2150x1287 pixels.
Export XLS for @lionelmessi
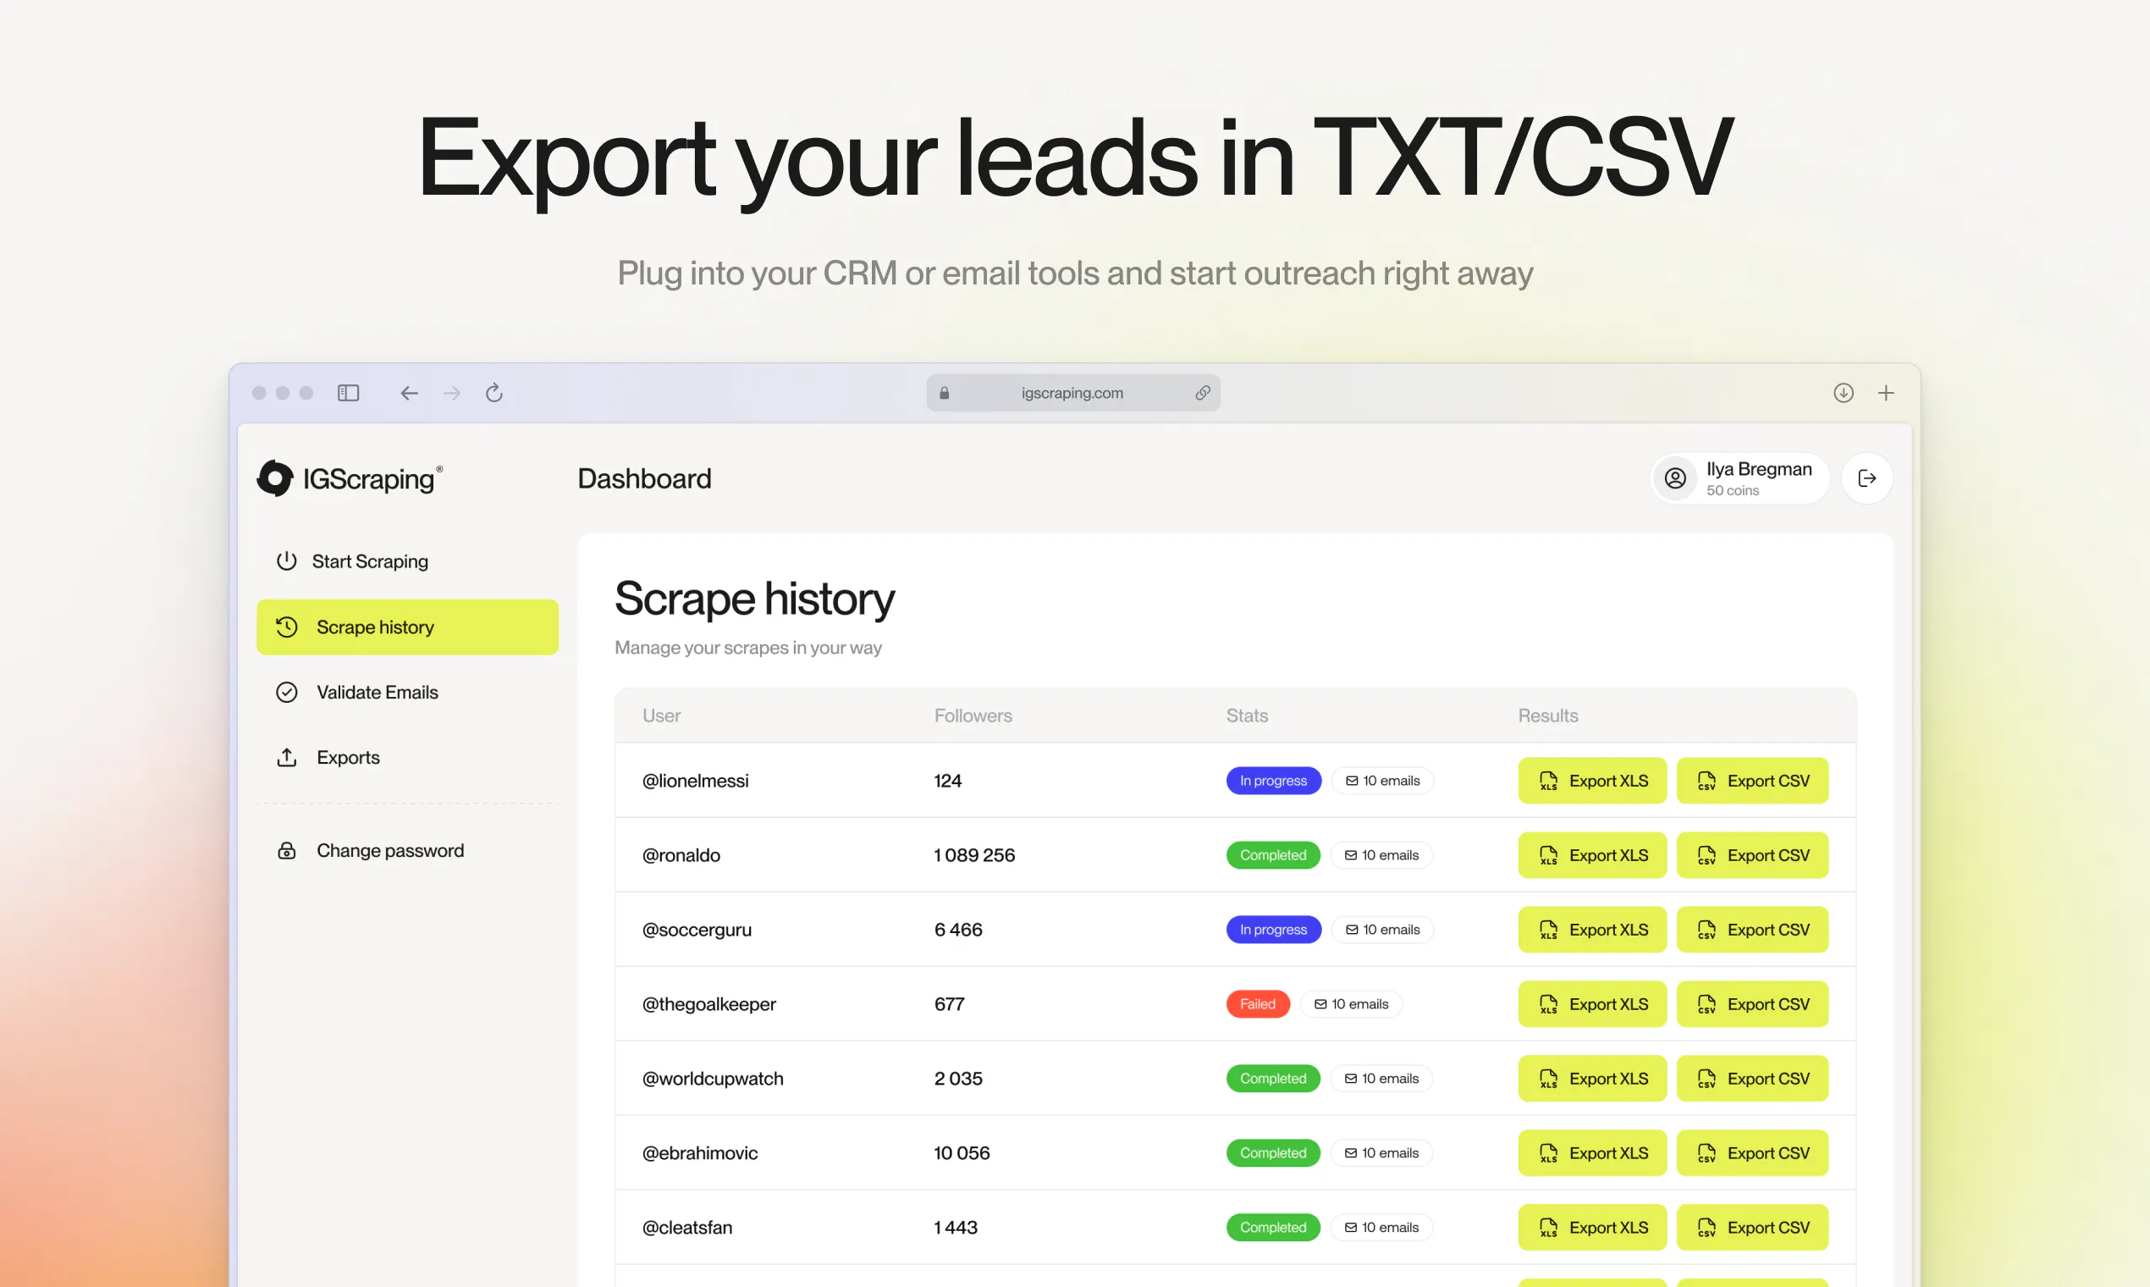click(x=1592, y=781)
